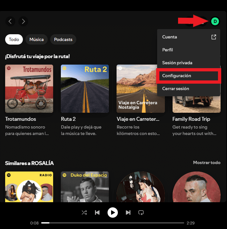Click the Ruta 2 title text
Viewport: 227px width, 229px height.
68,119
